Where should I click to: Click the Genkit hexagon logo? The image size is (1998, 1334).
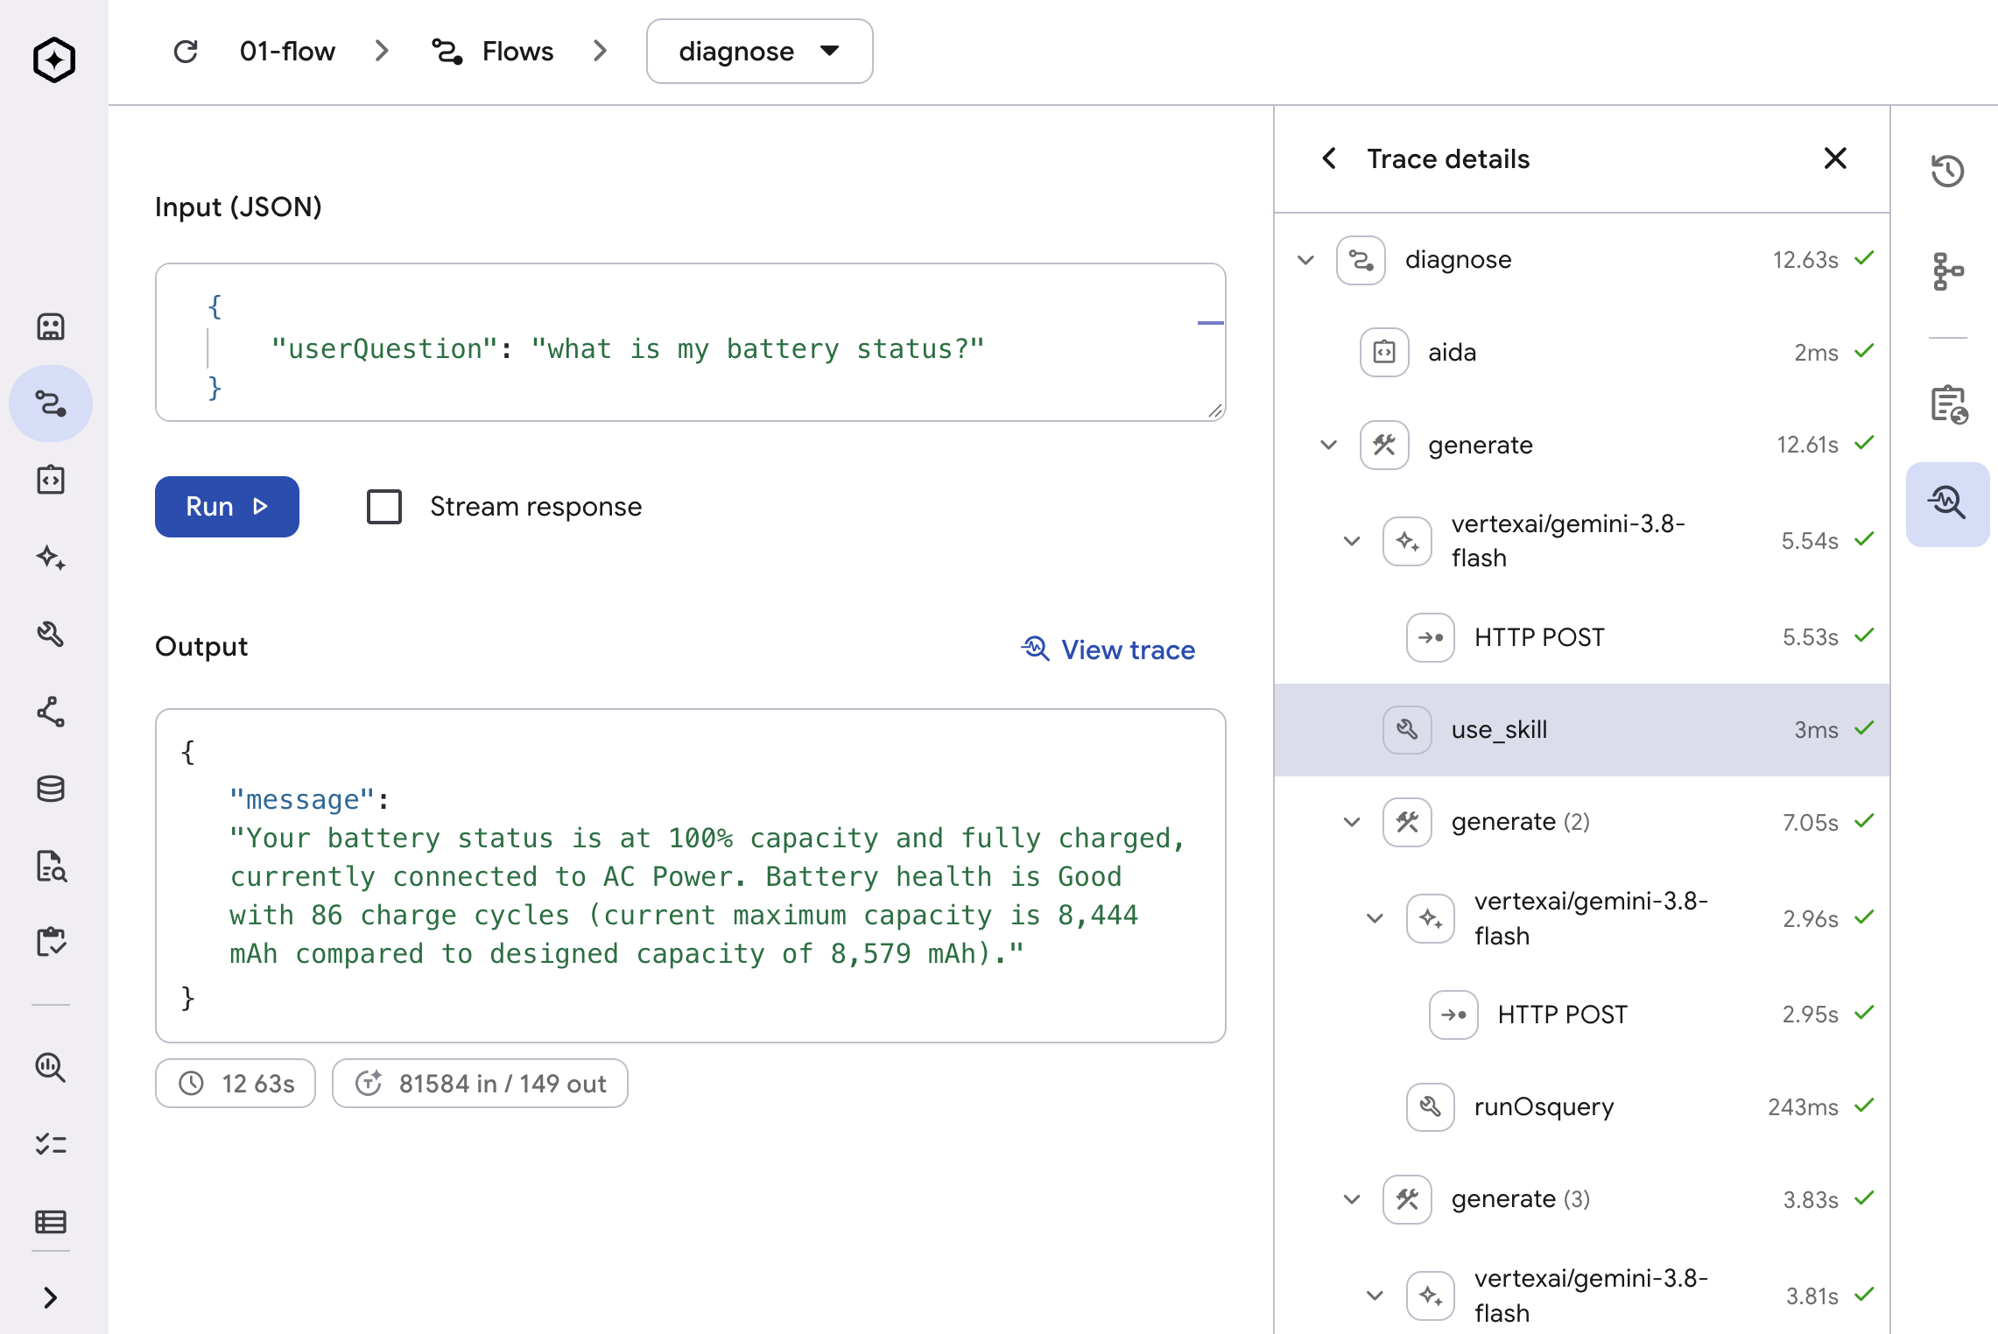pos(54,60)
